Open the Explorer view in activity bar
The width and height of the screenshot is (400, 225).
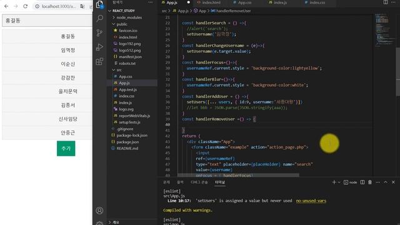tap(99, 4)
